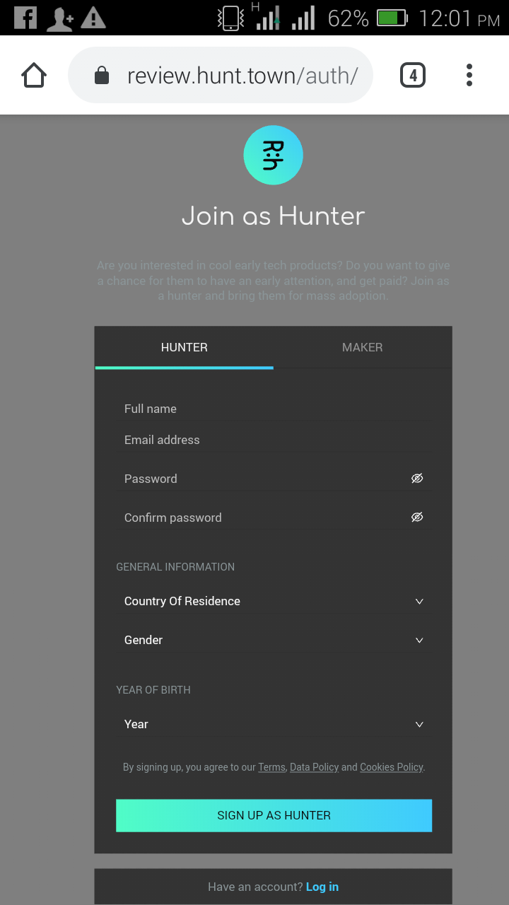Tap the padlock icon in address bar
The height and width of the screenshot is (905, 509).
coord(102,75)
